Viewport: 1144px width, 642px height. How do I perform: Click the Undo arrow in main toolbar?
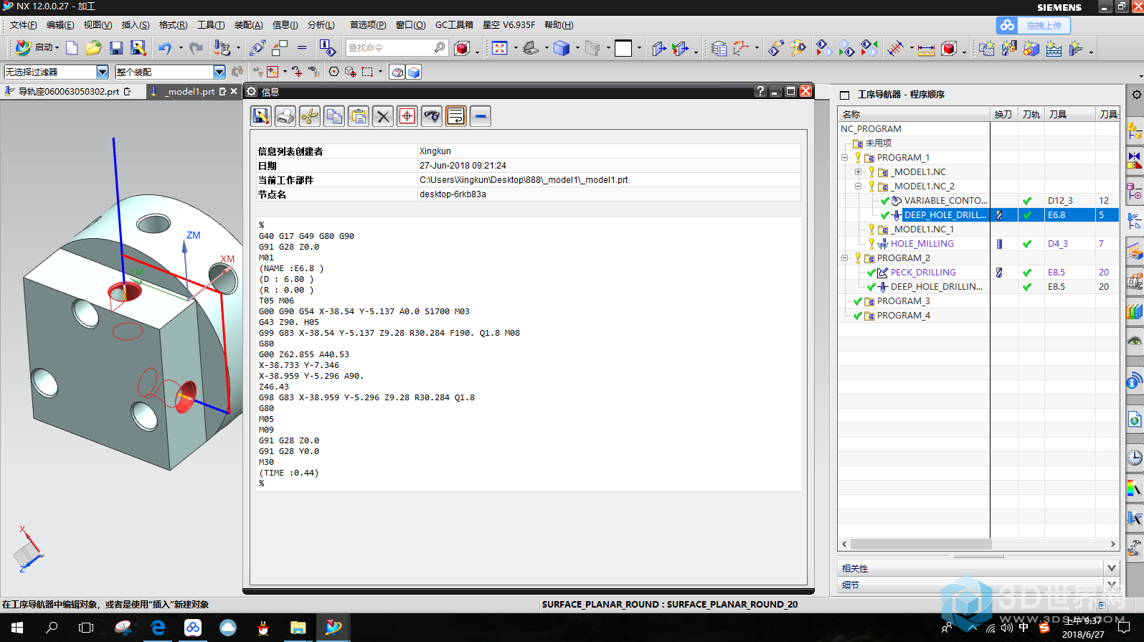tap(165, 48)
